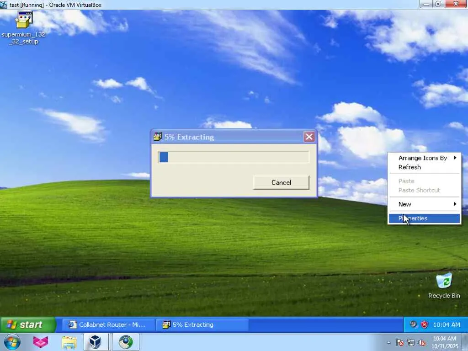
Task: Open the supermium_132_32_setup desktop icon
Action: [24, 28]
